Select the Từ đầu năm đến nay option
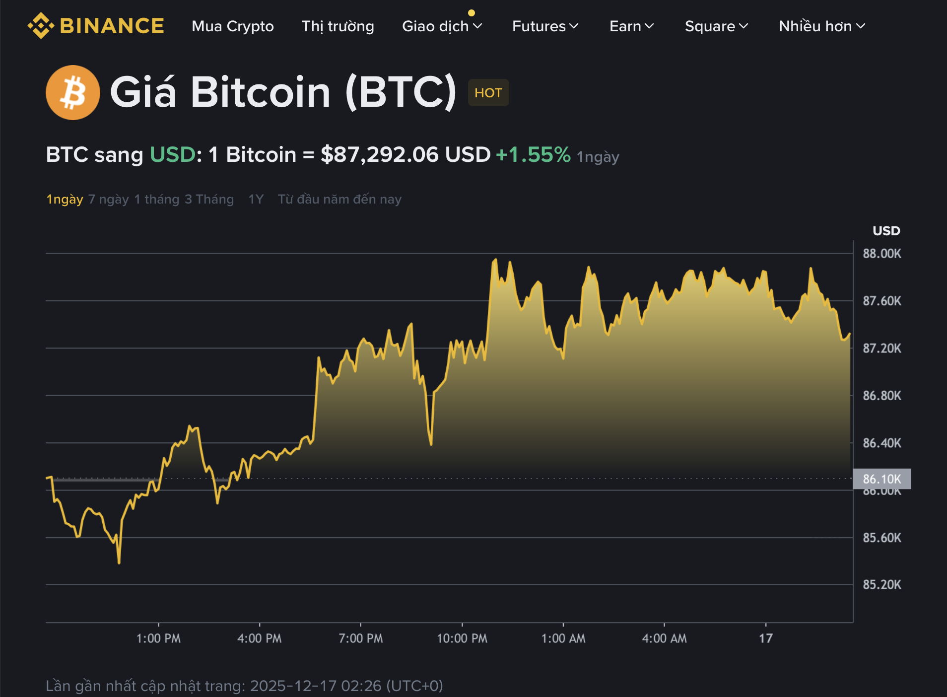The image size is (947, 697). [340, 199]
